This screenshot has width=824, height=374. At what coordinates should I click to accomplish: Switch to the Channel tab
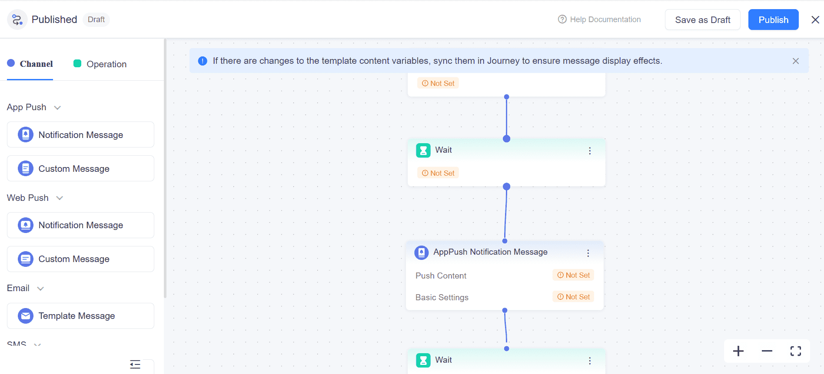tap(30, 64)
